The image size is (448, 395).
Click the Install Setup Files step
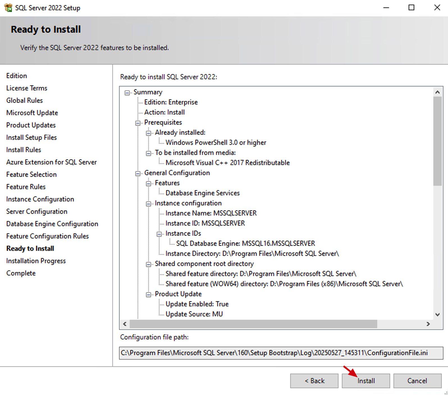(x=31, y=137)
